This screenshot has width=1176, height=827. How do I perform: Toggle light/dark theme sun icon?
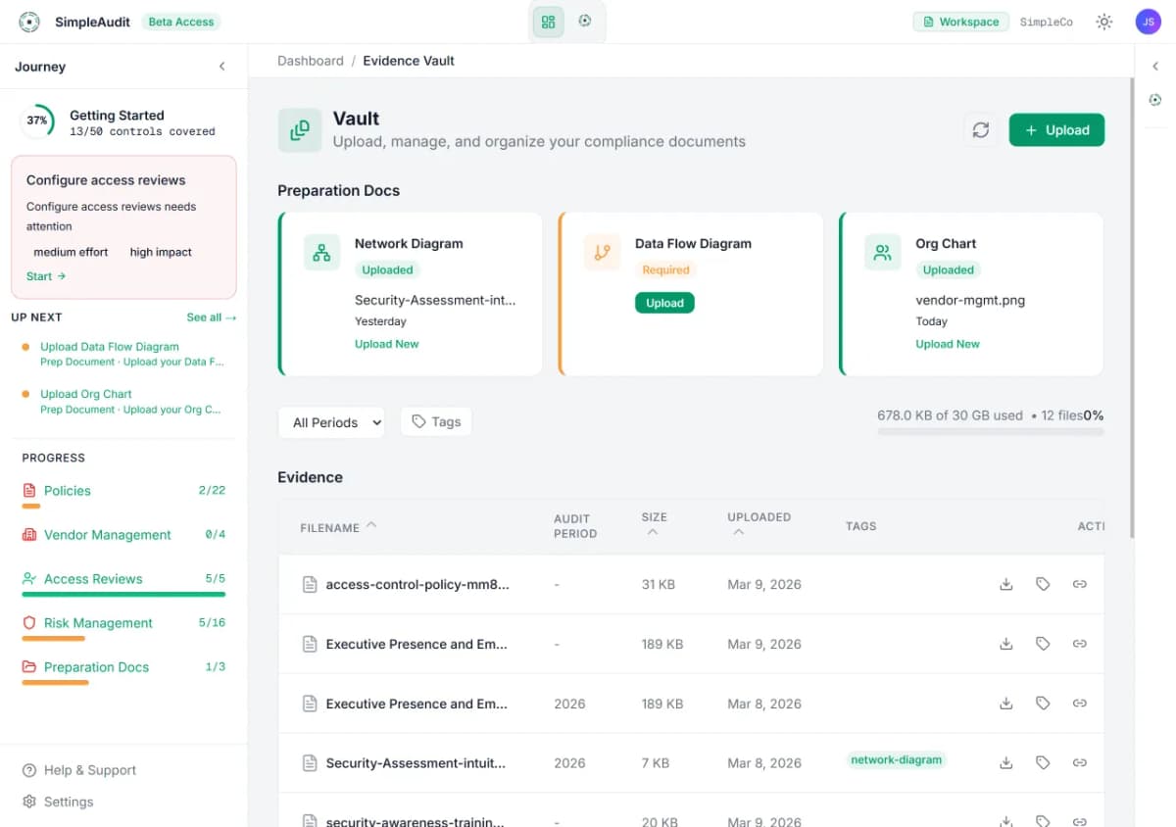[1104, 22]
